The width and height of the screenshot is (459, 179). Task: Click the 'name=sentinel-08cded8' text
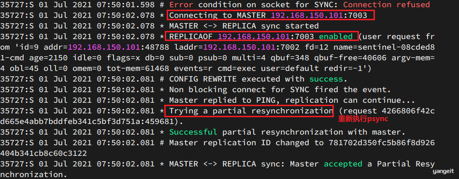[x=384, y=47]
